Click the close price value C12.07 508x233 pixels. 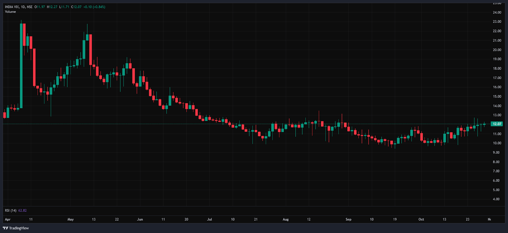pos(77,7)
